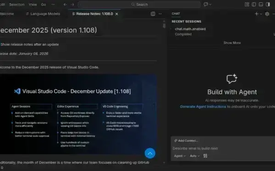Go back with the left arrow
Image resolution: width=275 pixels, height=171 pixels.
tap(65, 5)
